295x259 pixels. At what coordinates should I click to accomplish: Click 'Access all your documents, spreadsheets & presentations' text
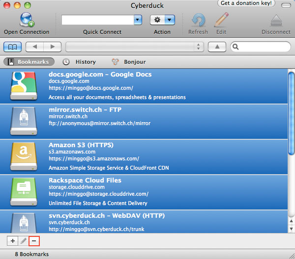[x=117, y=97]
